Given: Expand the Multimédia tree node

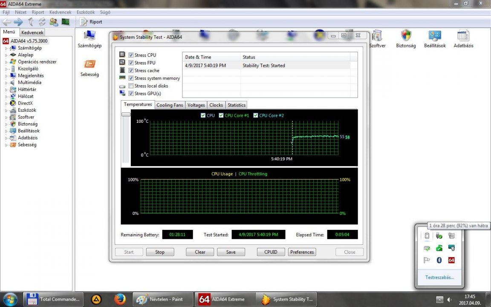Looking at the screenshot, I should pyautogui.click(x=6, y=83).
